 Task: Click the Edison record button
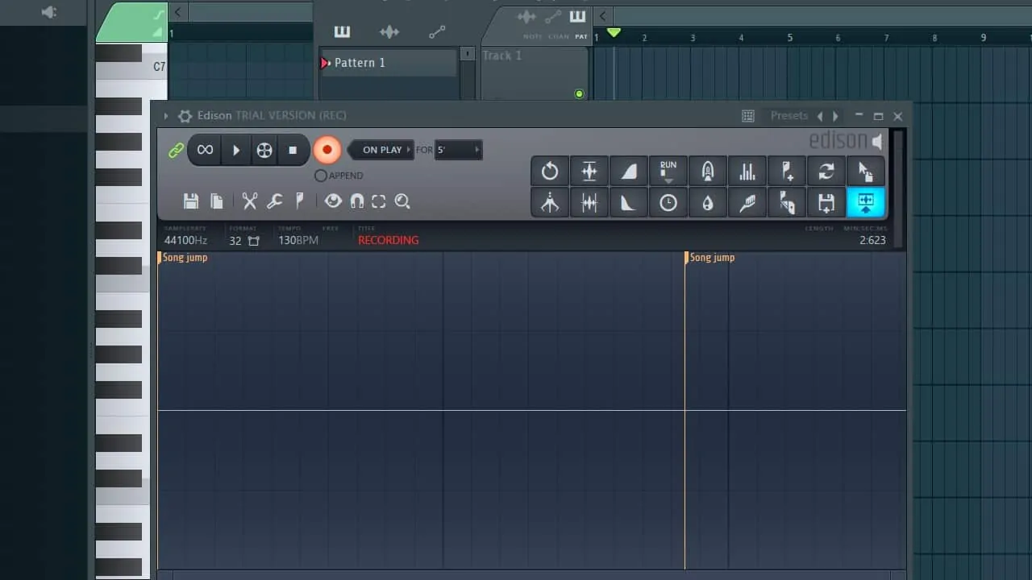point(327,150)
